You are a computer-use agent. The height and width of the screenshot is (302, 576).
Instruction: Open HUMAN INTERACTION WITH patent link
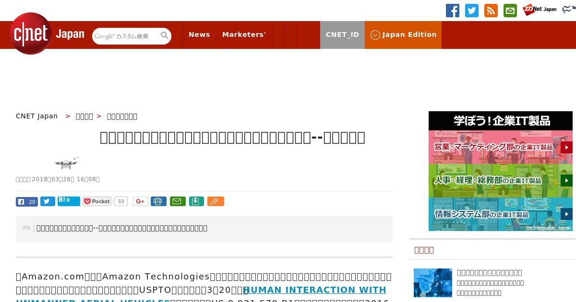click(315, 290)
